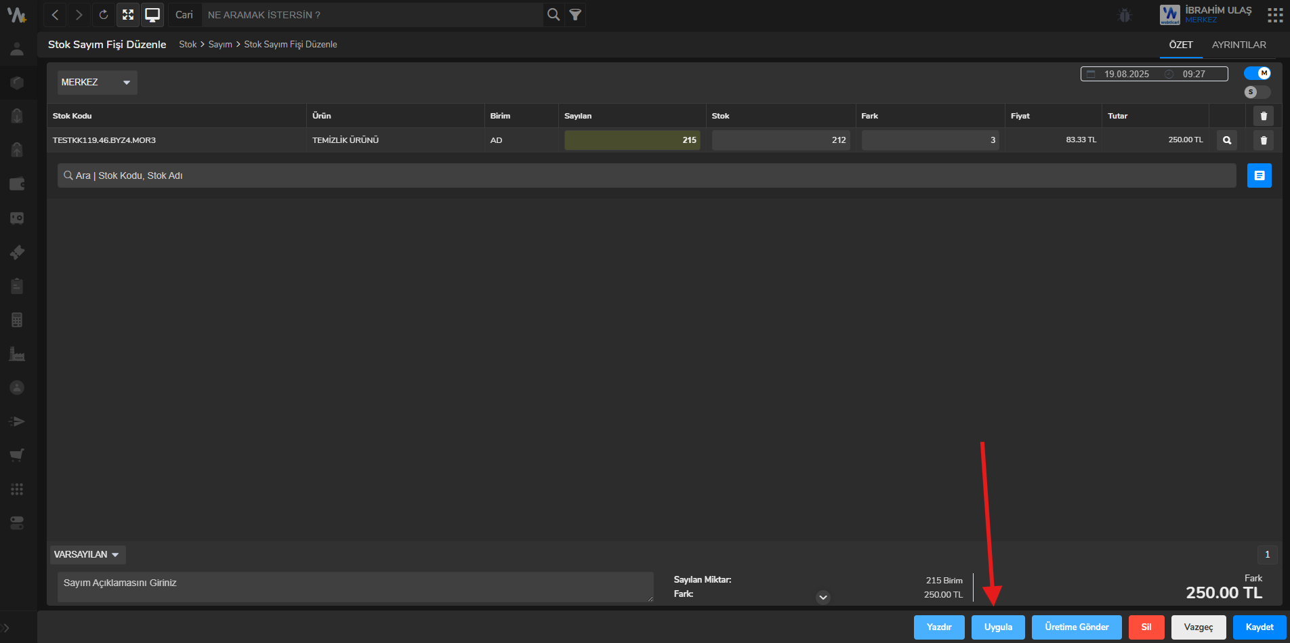Screen dimensions: 1290x643
Task: Expand the VARSAYILAN dropdown
Action: click(x=87, y=554)
